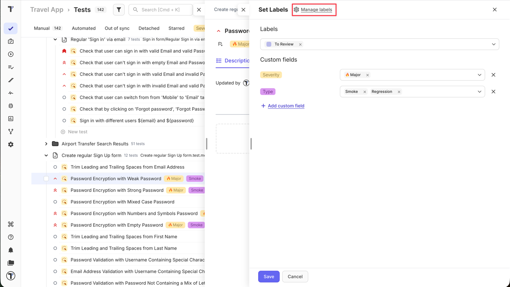
Task: Switch to the Starred tab
Action: (177, 28)
